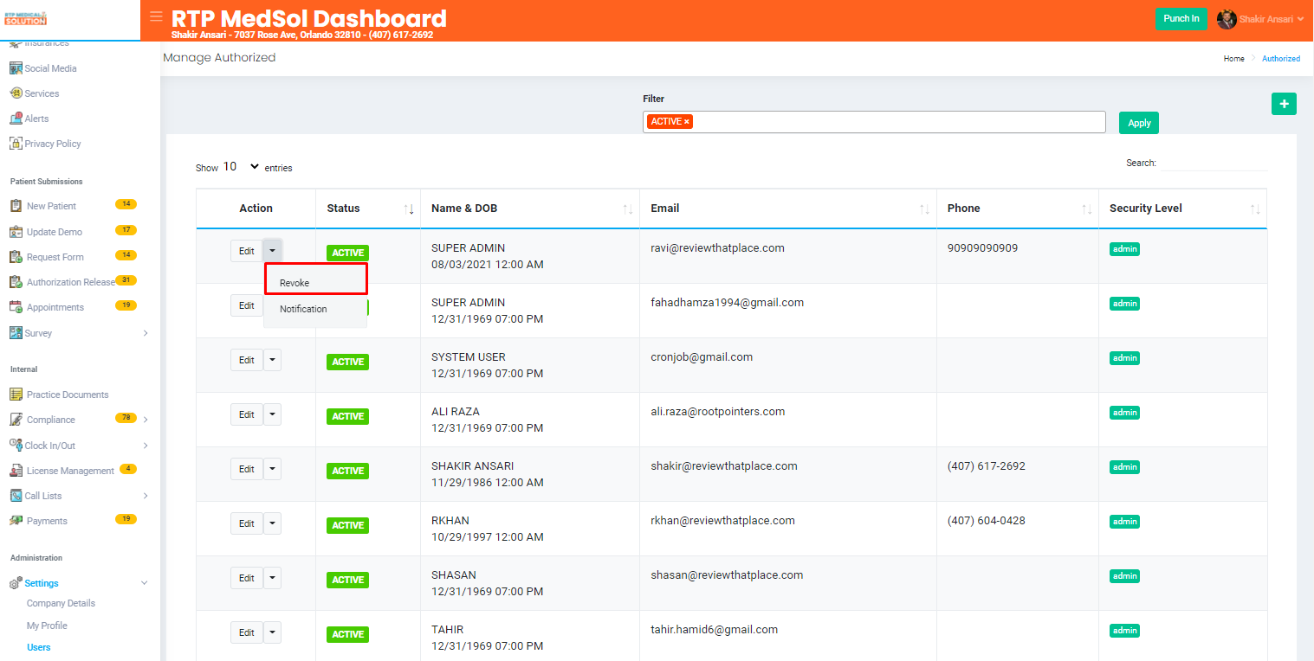The width and height of the screenshot is (1314, 661).
Task: Click the New Patient clipboard icon
Action: [16, 206]
